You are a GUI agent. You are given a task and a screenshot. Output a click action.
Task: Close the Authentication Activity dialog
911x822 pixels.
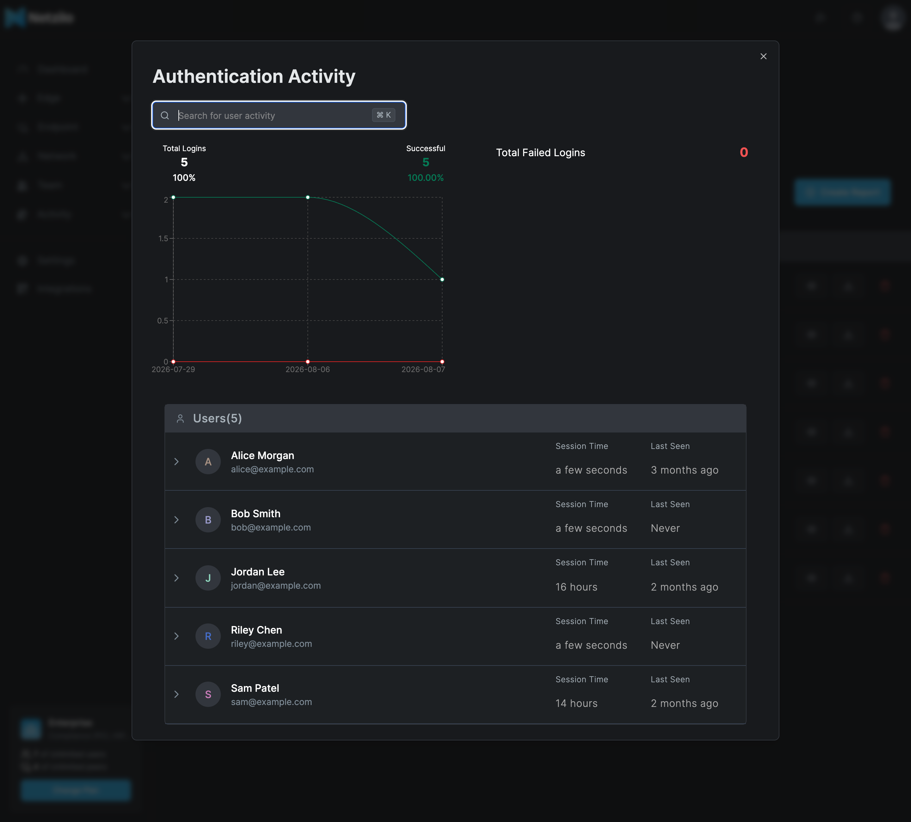[x=763, y=57]
